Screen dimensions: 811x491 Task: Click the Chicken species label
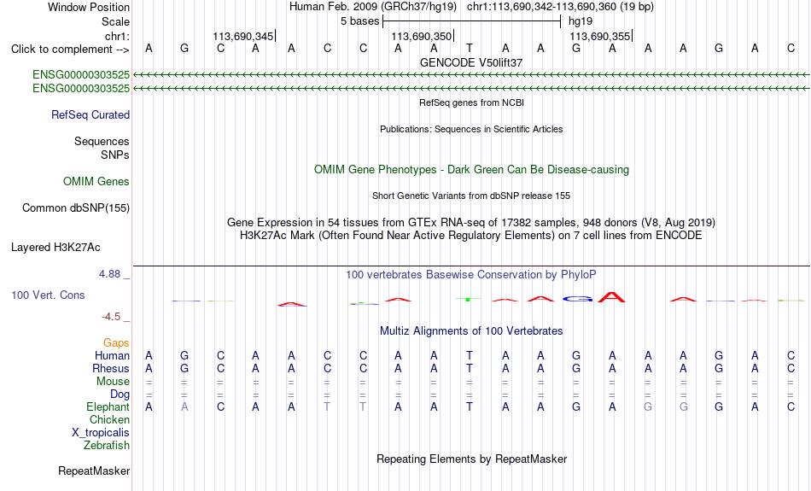coord(109,419)
